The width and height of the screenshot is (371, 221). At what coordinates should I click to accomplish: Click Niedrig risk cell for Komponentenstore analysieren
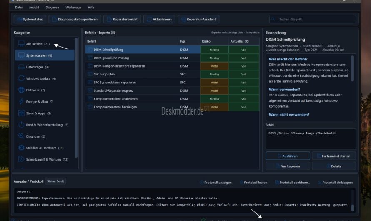214,99
